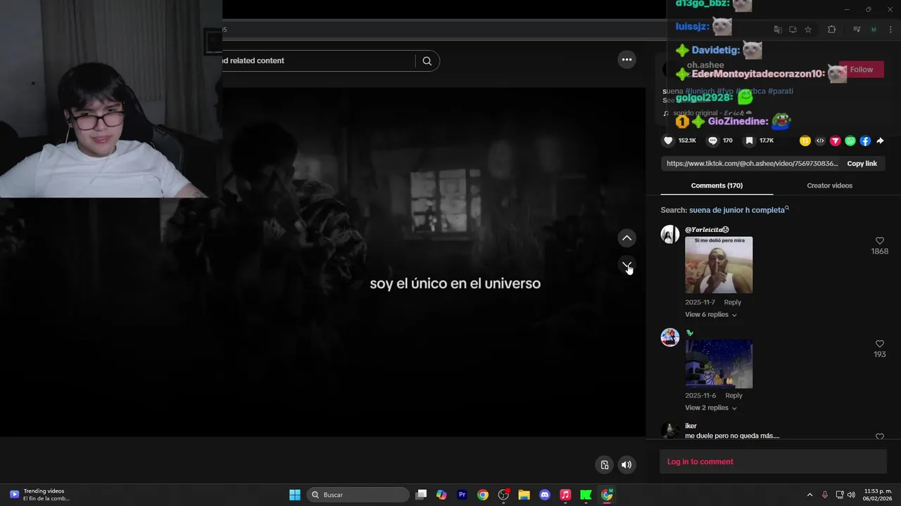The width and height of the screenshot is (901, 506).
Task: Open File Explorer from taskbar
Action: click(524, 495)
